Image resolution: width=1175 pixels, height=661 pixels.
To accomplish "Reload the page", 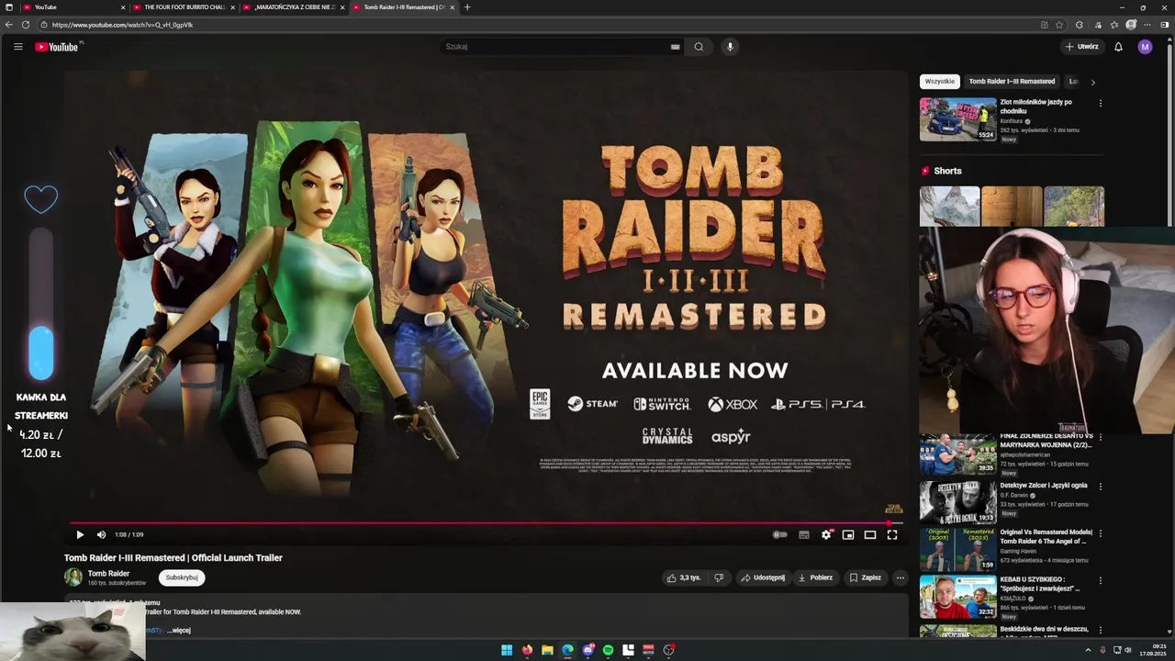I will pos(26,25).
